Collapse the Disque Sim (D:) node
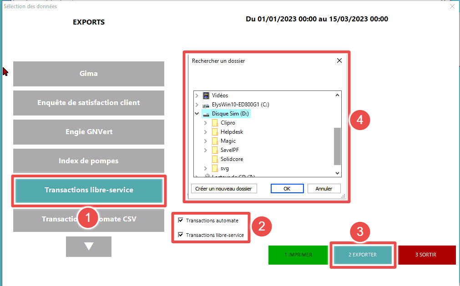This screenshot has height=286, width=460. (x=197, y=114)
